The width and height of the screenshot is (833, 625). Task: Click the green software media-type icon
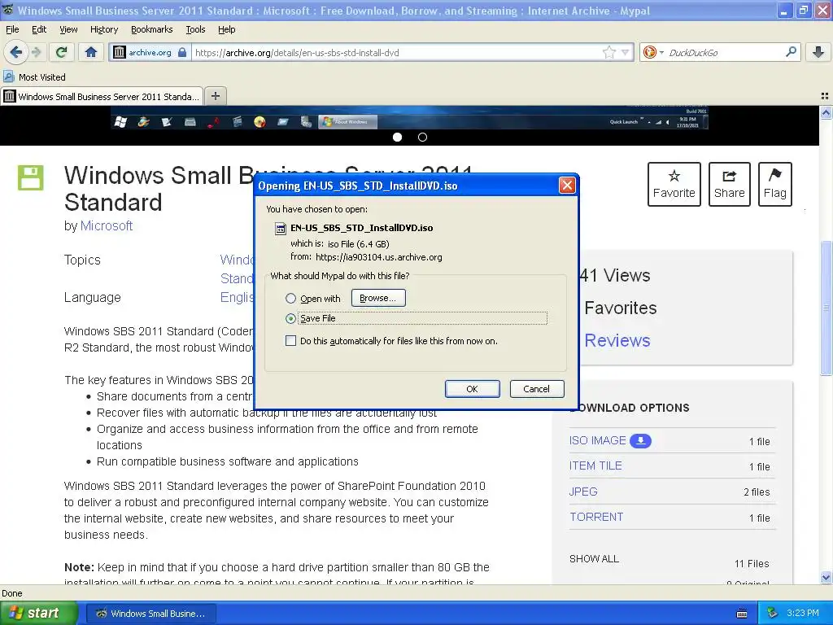(30, 177)
